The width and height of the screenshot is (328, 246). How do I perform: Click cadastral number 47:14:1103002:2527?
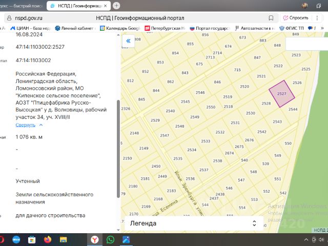(x=40, y=47)
